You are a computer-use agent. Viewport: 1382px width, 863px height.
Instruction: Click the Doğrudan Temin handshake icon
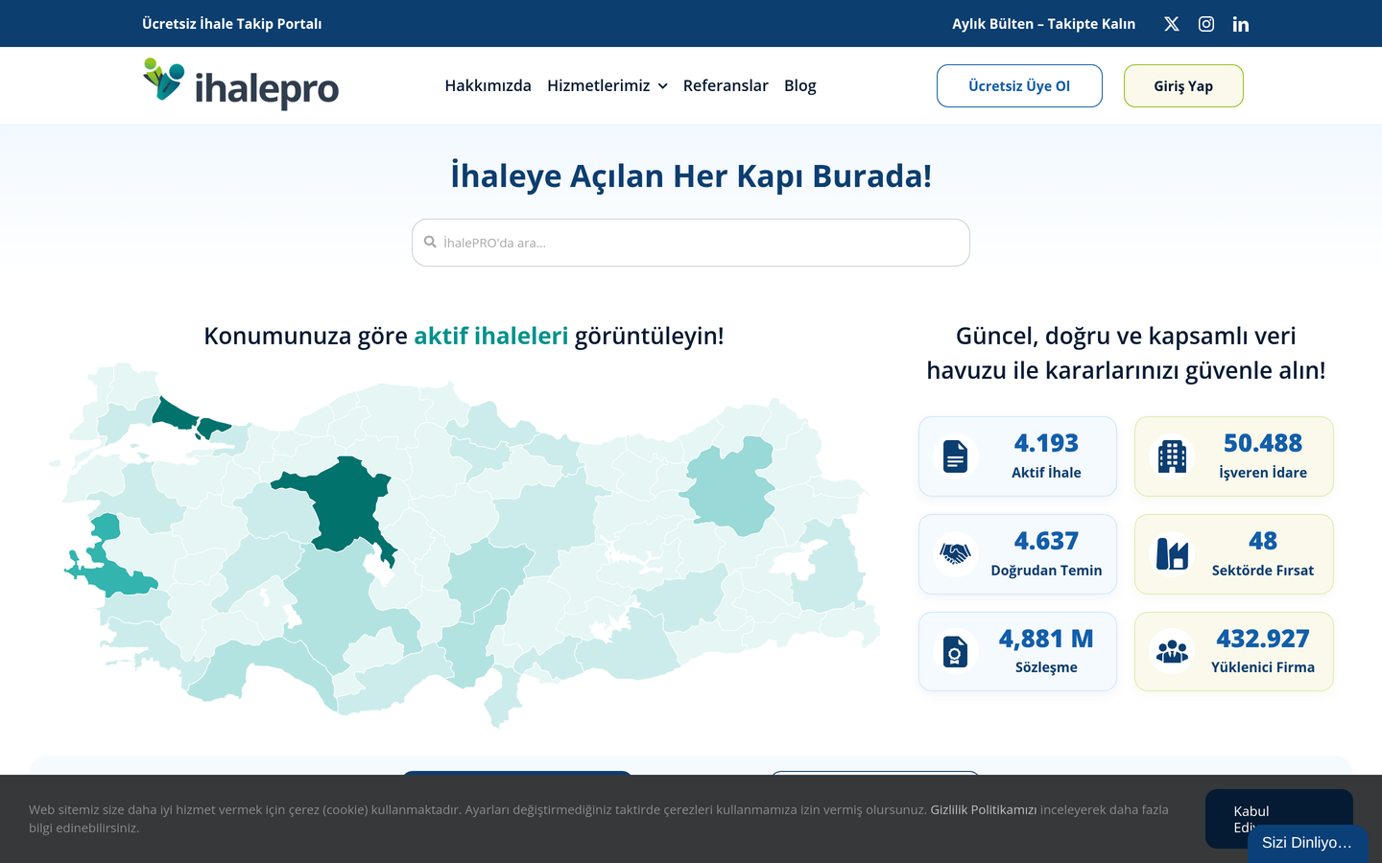coord(955,554)
